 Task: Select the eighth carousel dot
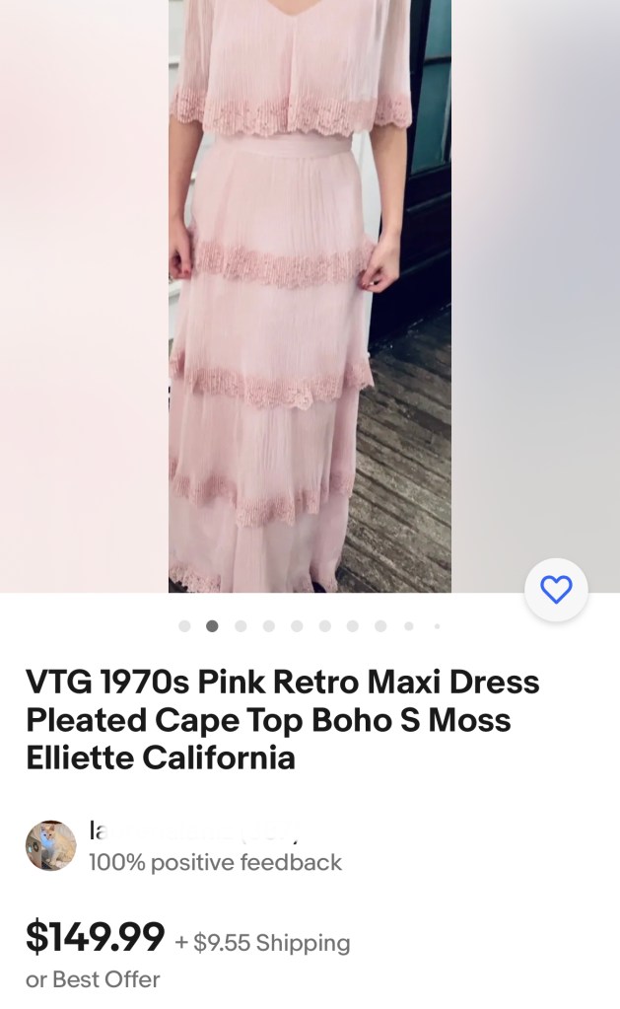click(x=380, y=626)
